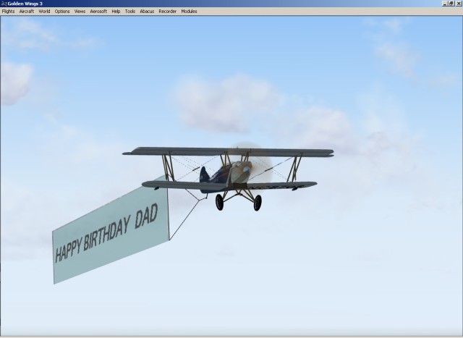Screen dimensions: 463x338
Task: Show the Tools menu
Action: tap(130, 12)
